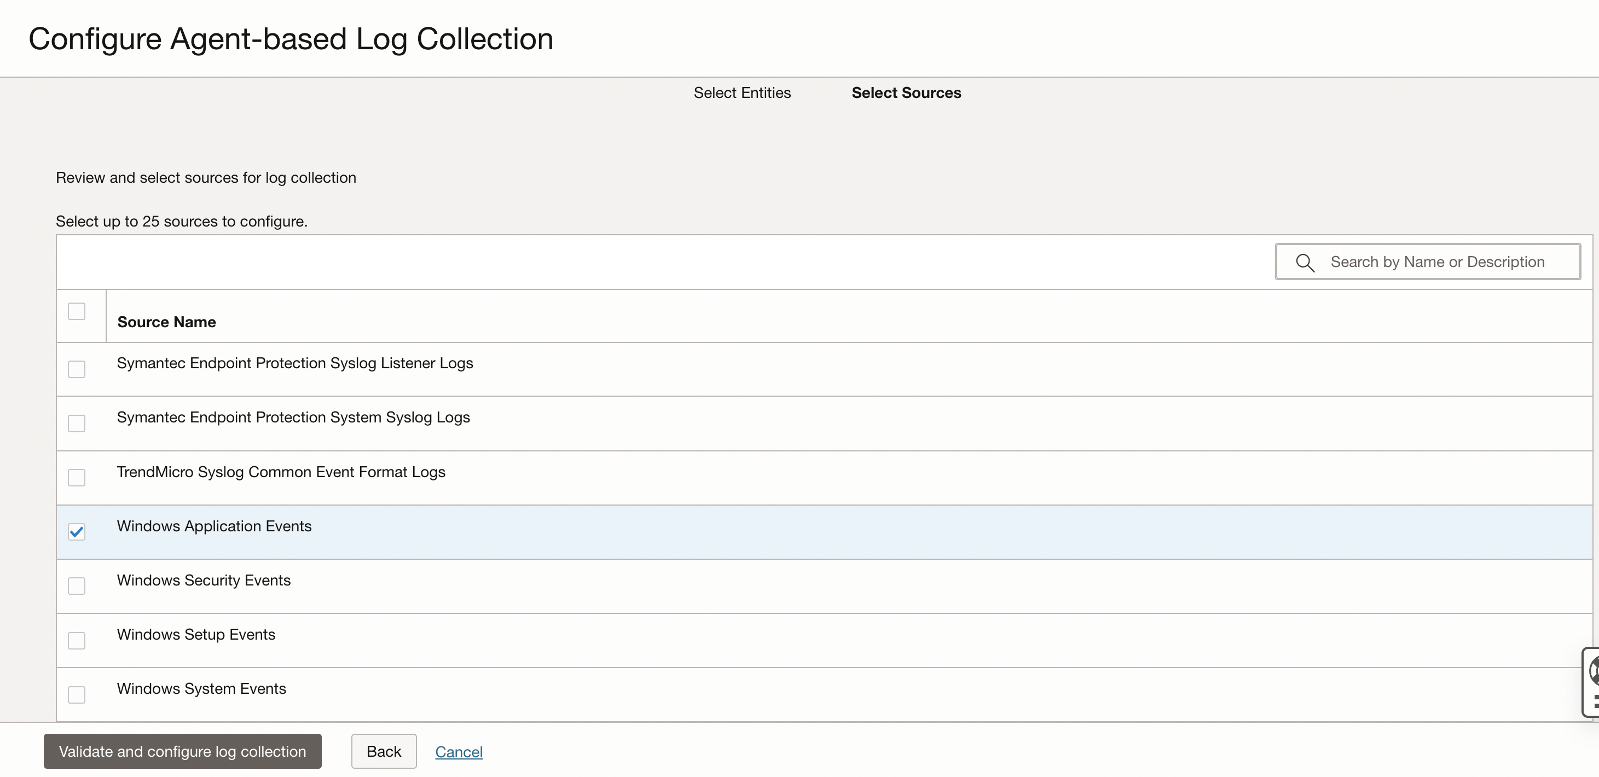Toggle the select-all sources checkbox in header
Viewport: 1599px width, 777px height.
pos(77,311)
